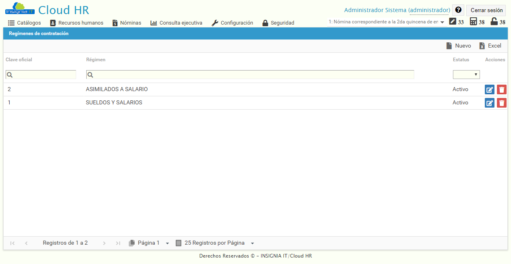Click the Cerrar sesión button

tap(486, 10)
